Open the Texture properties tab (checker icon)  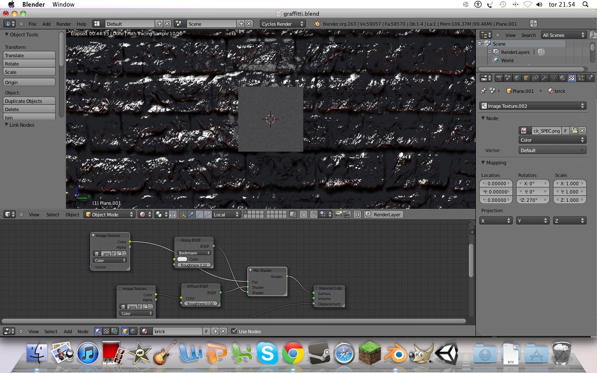click(x=572, y=78)
